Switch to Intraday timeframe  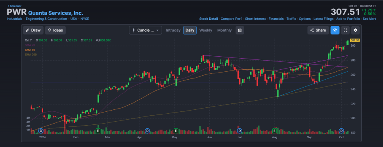pos(173,30)
